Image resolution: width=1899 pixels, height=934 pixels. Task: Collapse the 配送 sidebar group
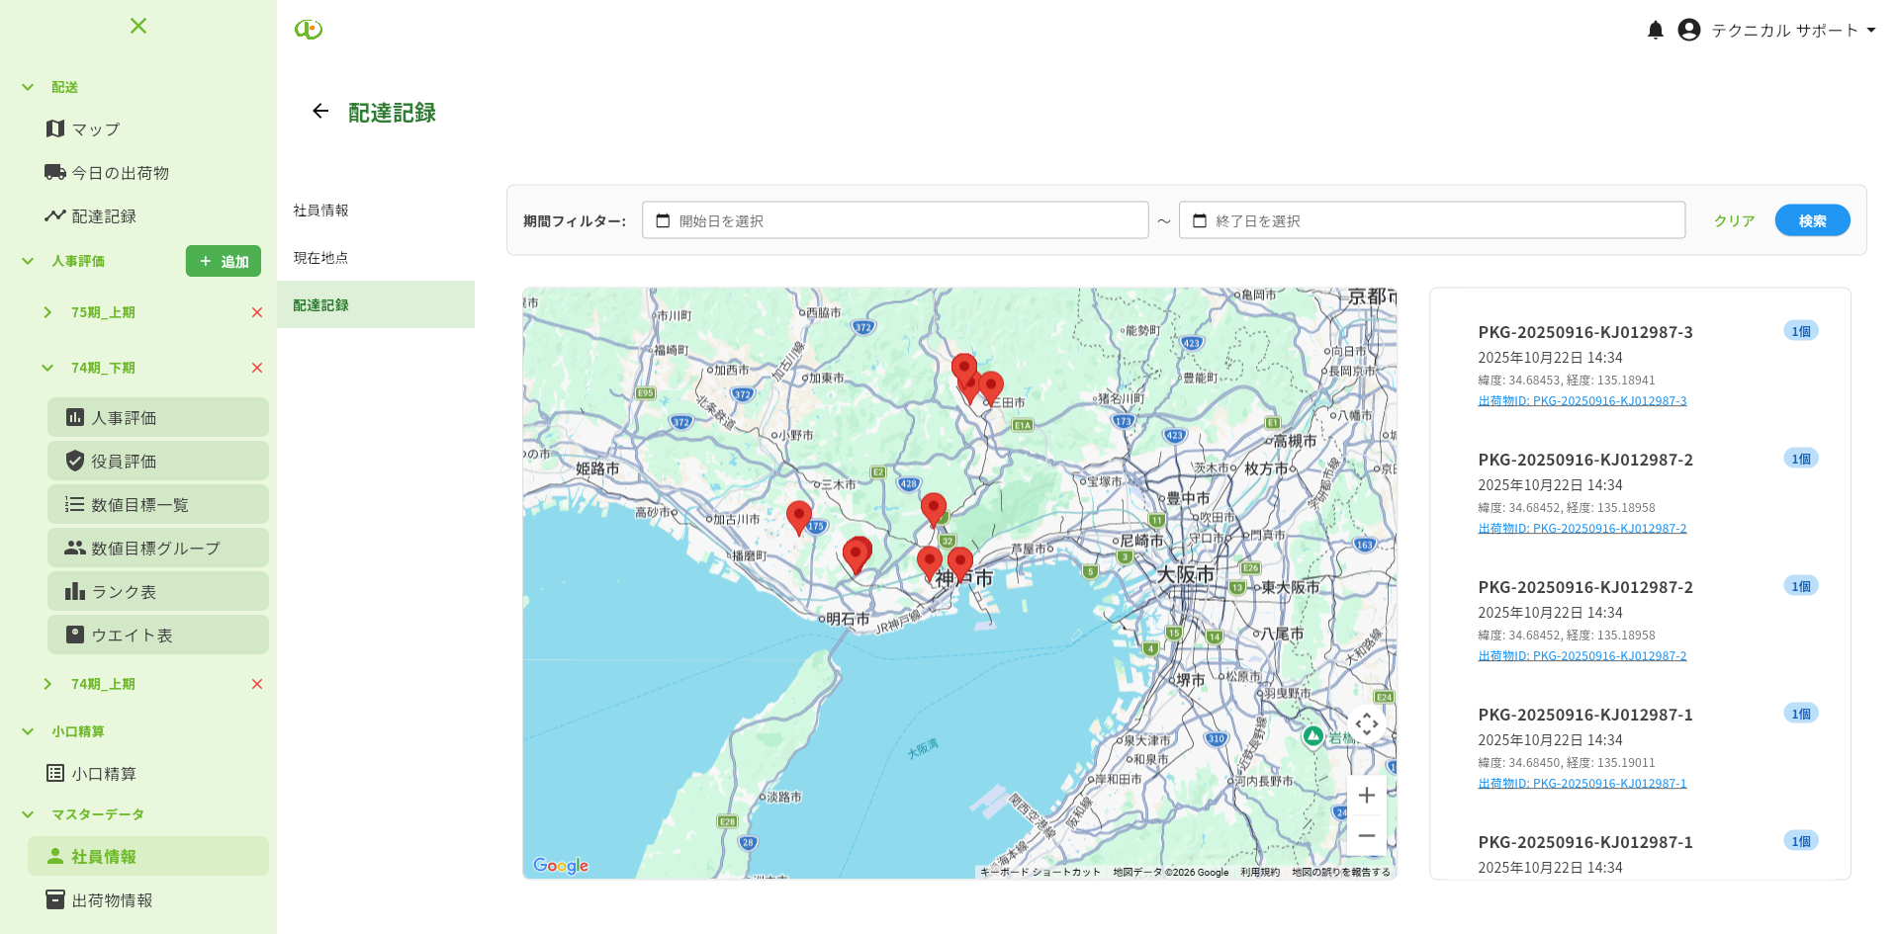click(x=28, y=87)
